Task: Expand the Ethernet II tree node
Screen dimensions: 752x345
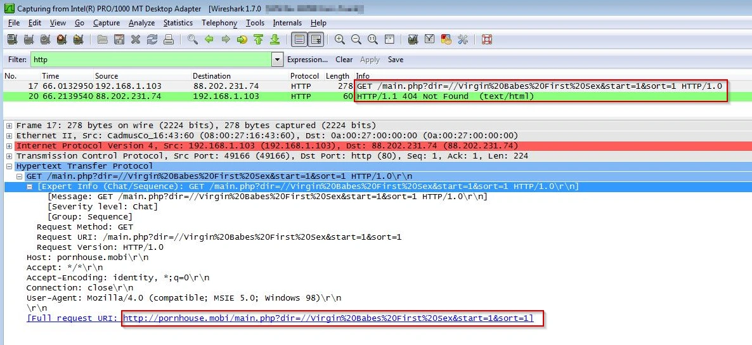Action: (x=9, y=136)
